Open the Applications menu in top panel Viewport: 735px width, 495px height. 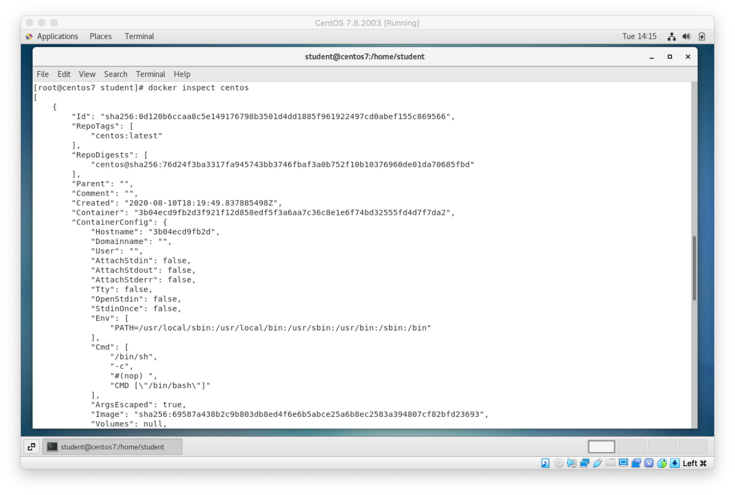point(57,36)
